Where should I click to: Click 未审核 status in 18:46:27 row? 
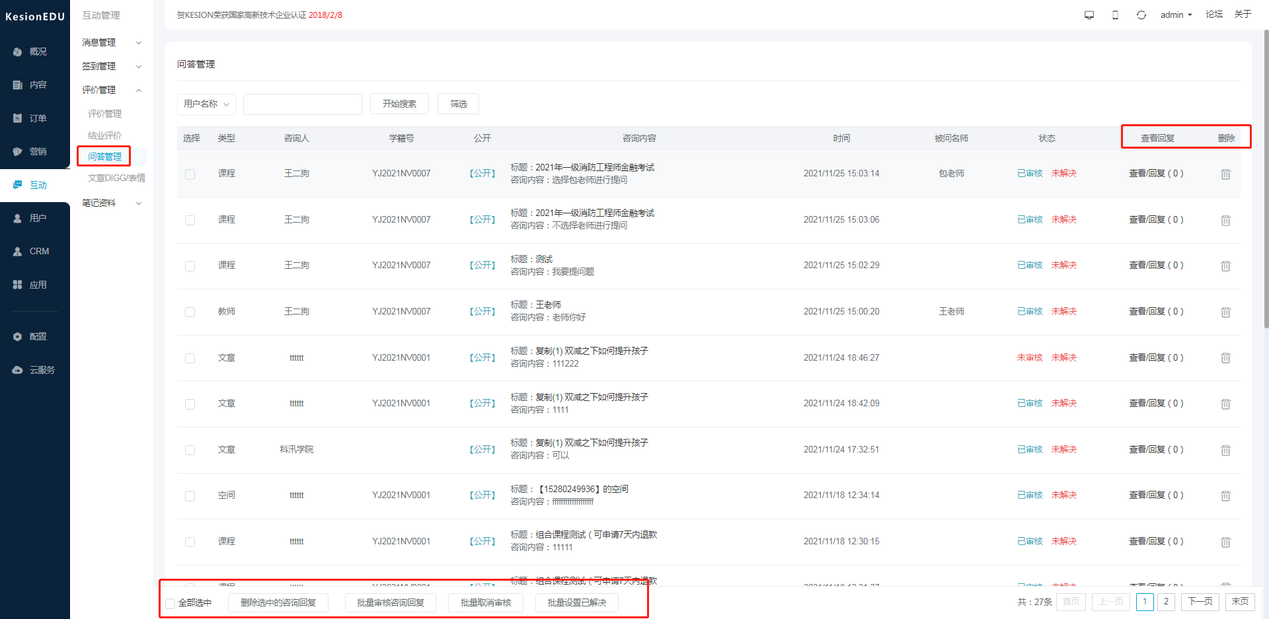tap(1030, 358)
